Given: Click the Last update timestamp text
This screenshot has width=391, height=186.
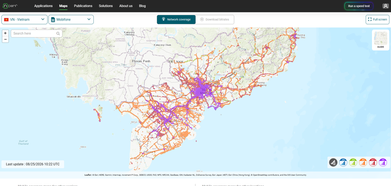Looking at the screenshot, I should [x=33, y=165].
